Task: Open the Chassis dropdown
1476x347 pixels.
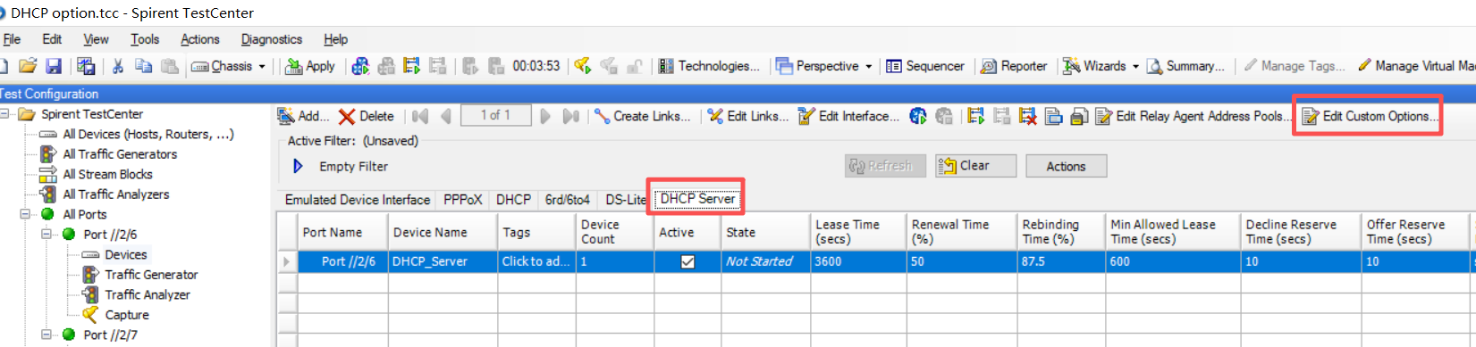Action: 229,66
